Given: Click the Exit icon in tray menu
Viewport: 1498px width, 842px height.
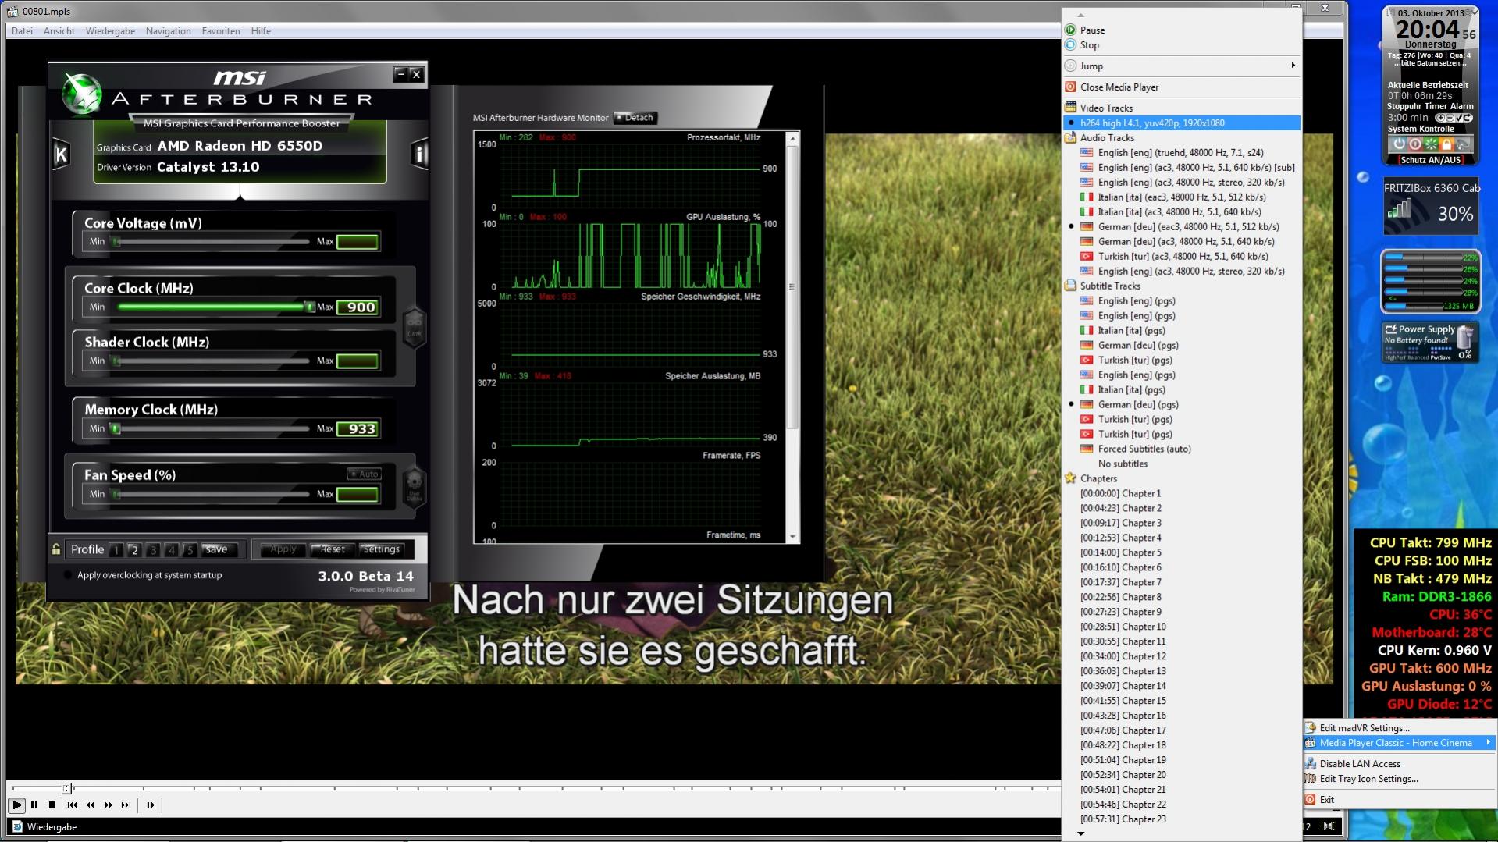Looking at the screenshot, I should coord(1310,799).
